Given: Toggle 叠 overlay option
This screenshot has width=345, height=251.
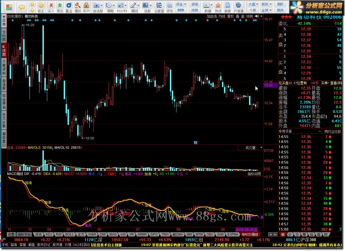Looking at the screenshot, I should (237, 16).
